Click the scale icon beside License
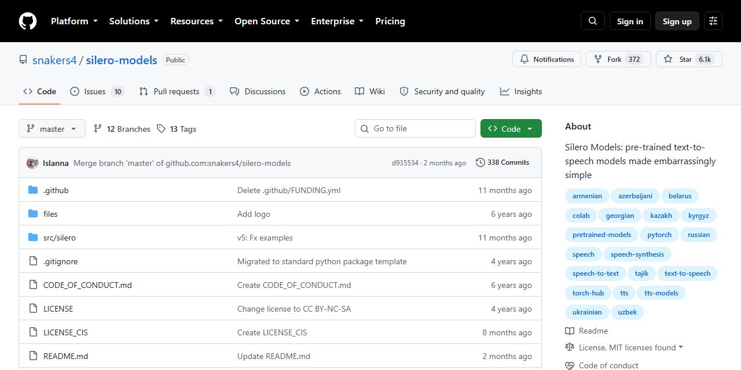 570,347
